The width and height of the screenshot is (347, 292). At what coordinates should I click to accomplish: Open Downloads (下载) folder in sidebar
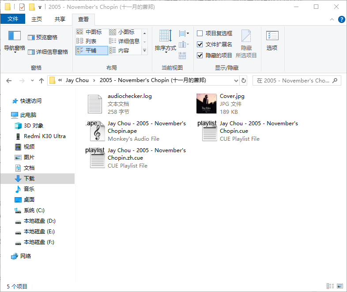[38, 179]
